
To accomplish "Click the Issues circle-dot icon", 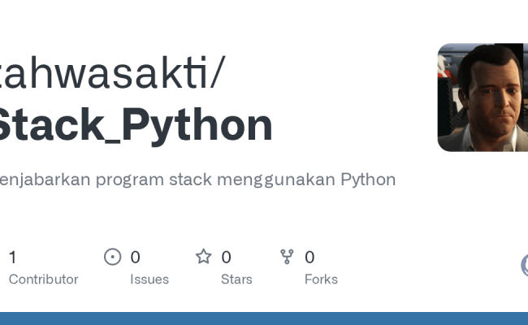I will pos(112,257).
